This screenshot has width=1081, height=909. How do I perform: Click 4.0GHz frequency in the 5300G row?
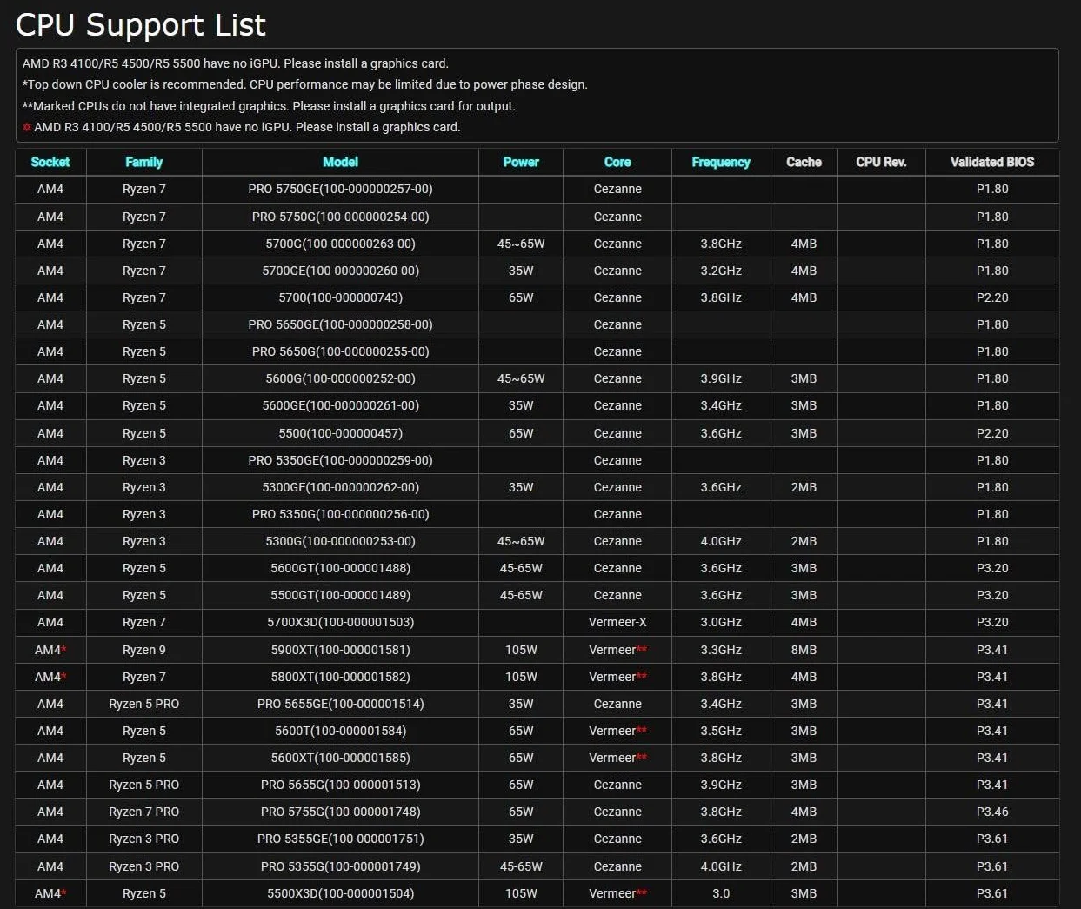coord(721,541)
